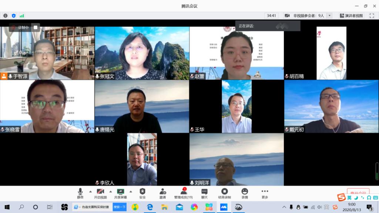Stop recording with the square in 录制中 badge

point(36,27)
